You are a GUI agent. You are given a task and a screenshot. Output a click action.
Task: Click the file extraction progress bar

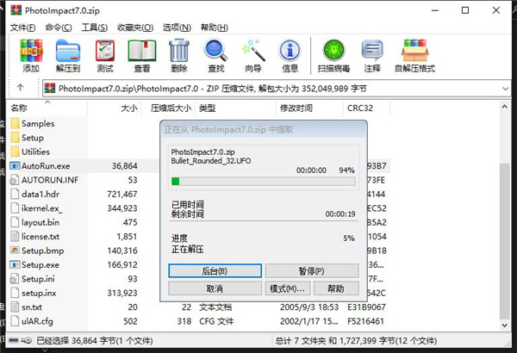pos(263,182)
